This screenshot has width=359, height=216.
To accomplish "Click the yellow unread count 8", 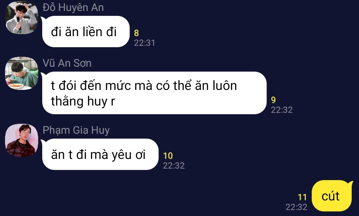I will coord(137,33).
